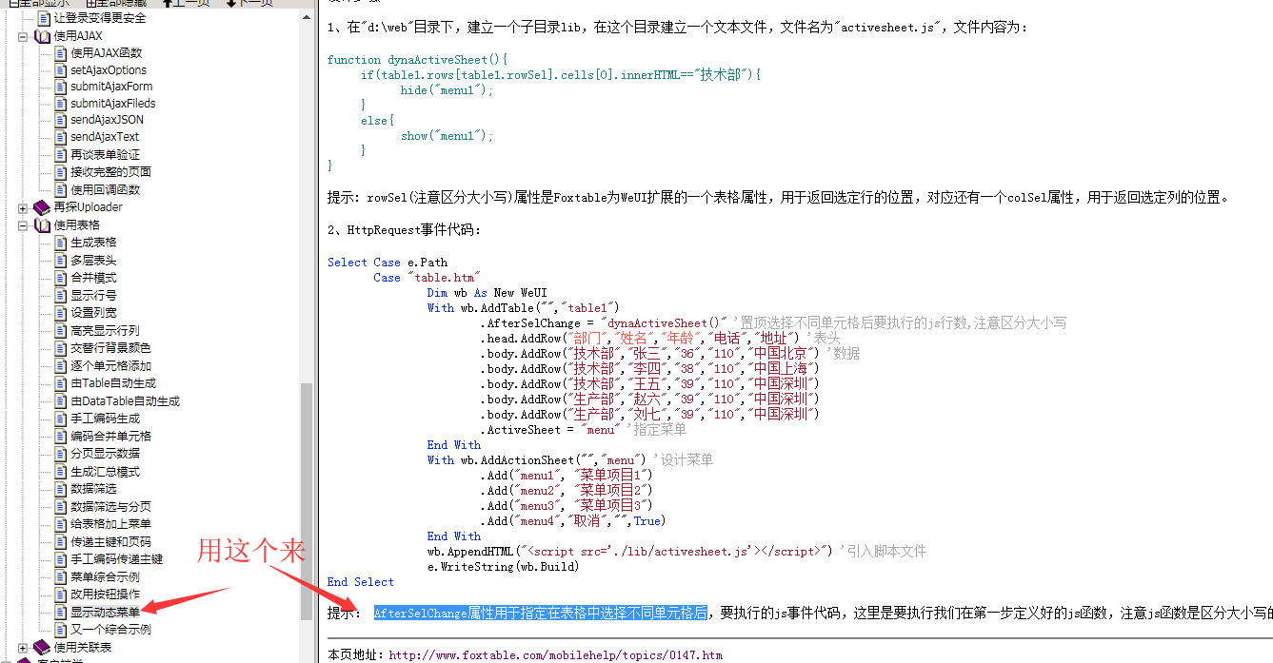
Task: Click the closed-book icon beside 使用关联表
Action: (42, 648)
